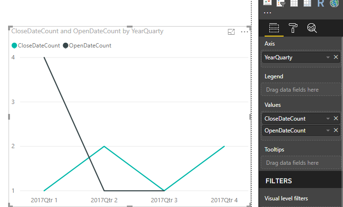Select the KPI visual icon
The width and height of the screenshot is (343, 207).
pos(267,3)
